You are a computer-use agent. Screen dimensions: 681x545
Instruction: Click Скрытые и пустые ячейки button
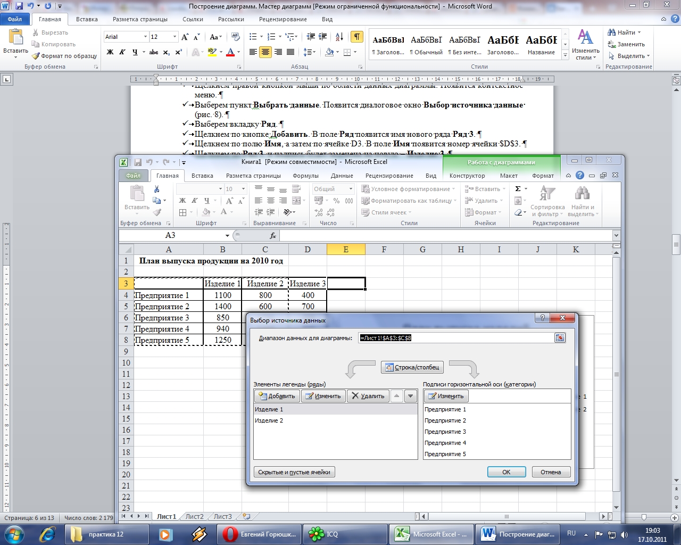pyautogui.click(x=294, y=472)
